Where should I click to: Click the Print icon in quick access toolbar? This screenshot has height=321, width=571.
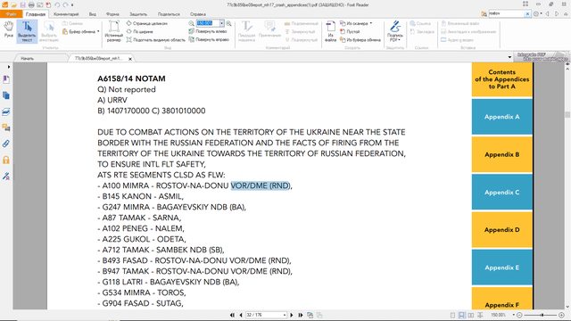tap(31, 5)
